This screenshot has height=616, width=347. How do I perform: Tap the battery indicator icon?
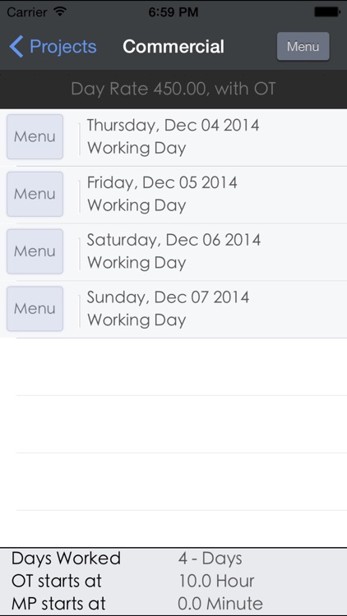pos(327,11)
